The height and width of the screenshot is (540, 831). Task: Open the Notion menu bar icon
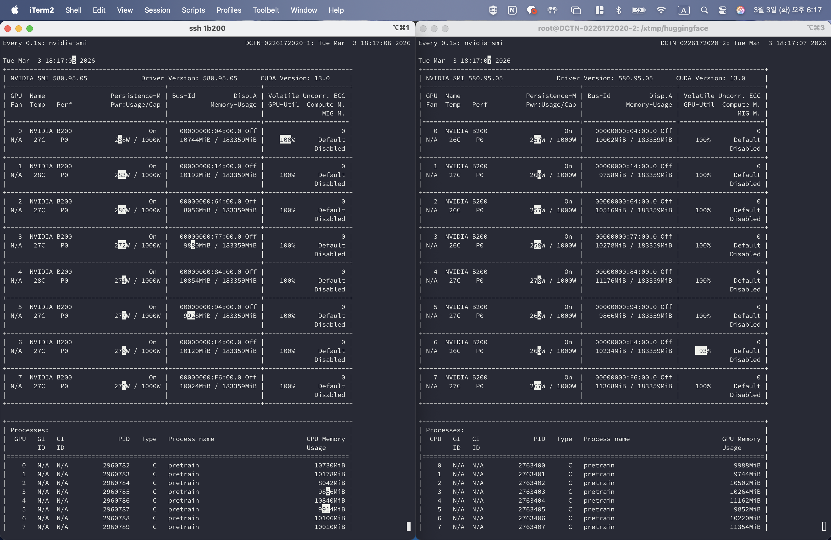point(512,10)
